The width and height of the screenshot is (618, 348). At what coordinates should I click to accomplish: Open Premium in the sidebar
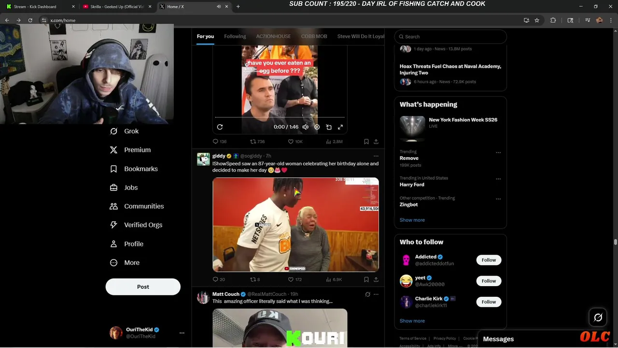[130, 150]
